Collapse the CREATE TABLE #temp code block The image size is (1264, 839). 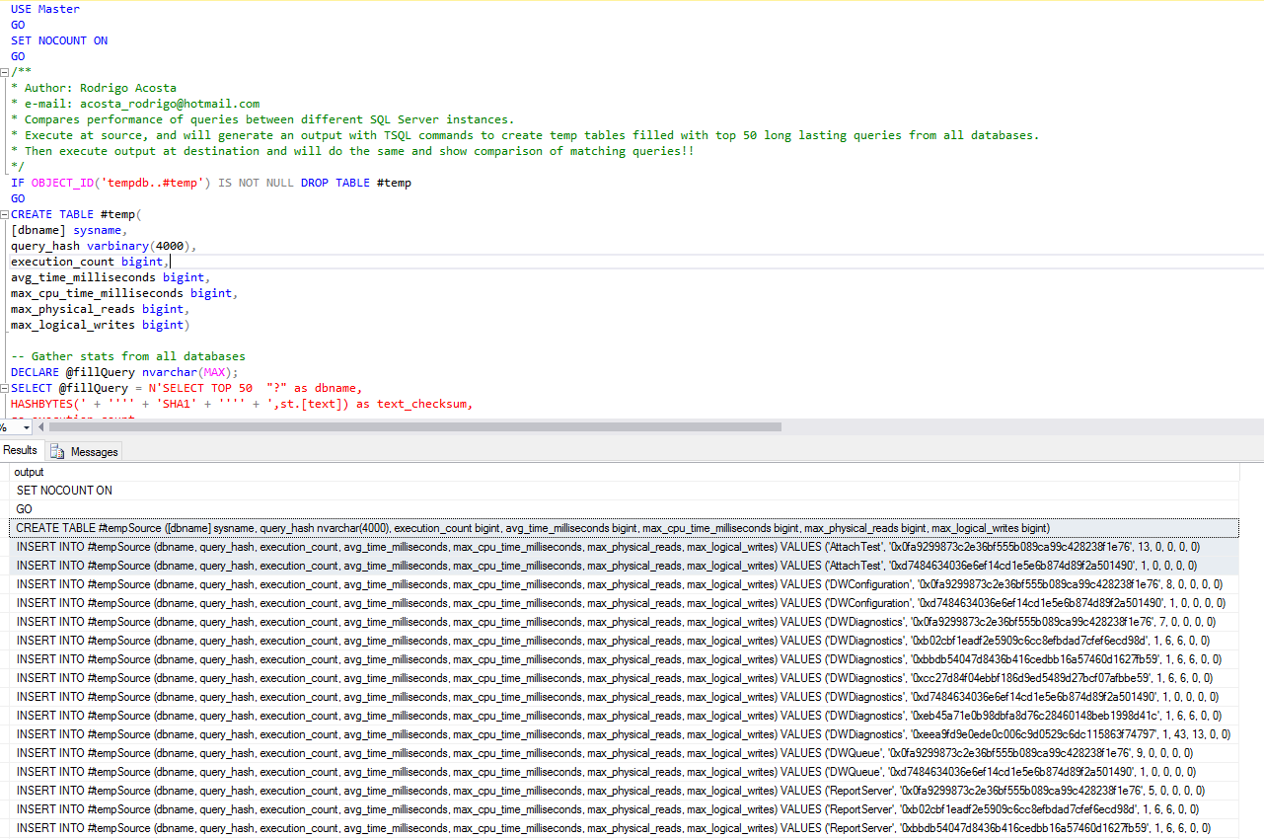coord(5,214)
